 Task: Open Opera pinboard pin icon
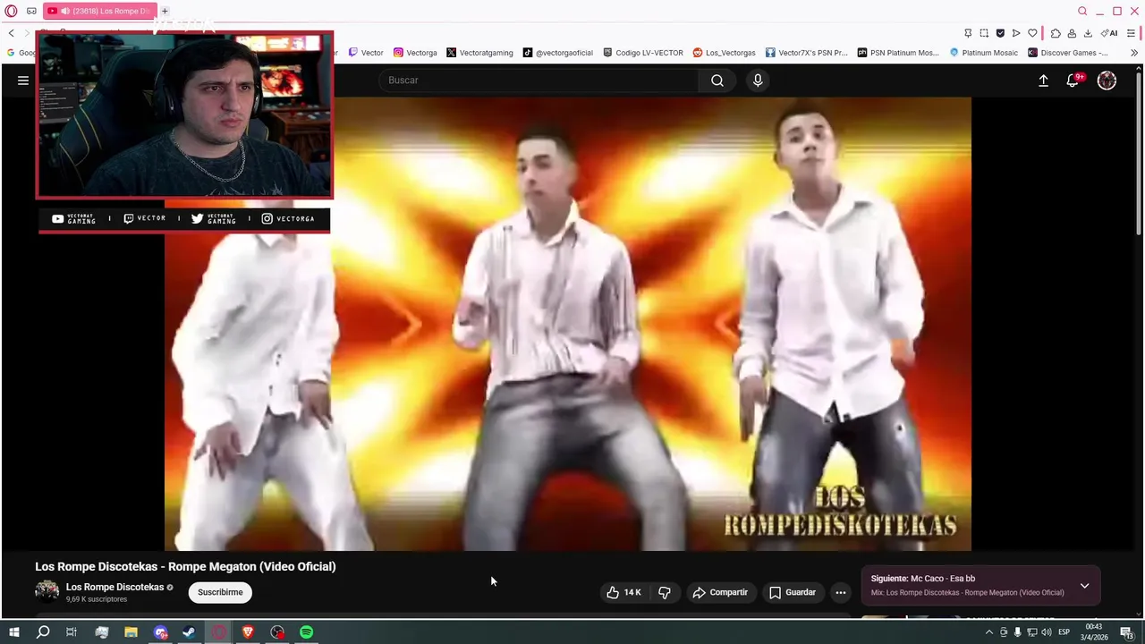coord(968,33)
